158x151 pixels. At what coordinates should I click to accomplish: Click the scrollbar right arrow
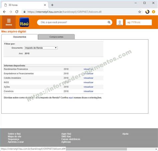156,149
